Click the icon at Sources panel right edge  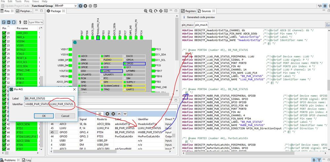(x=328, y=25)
